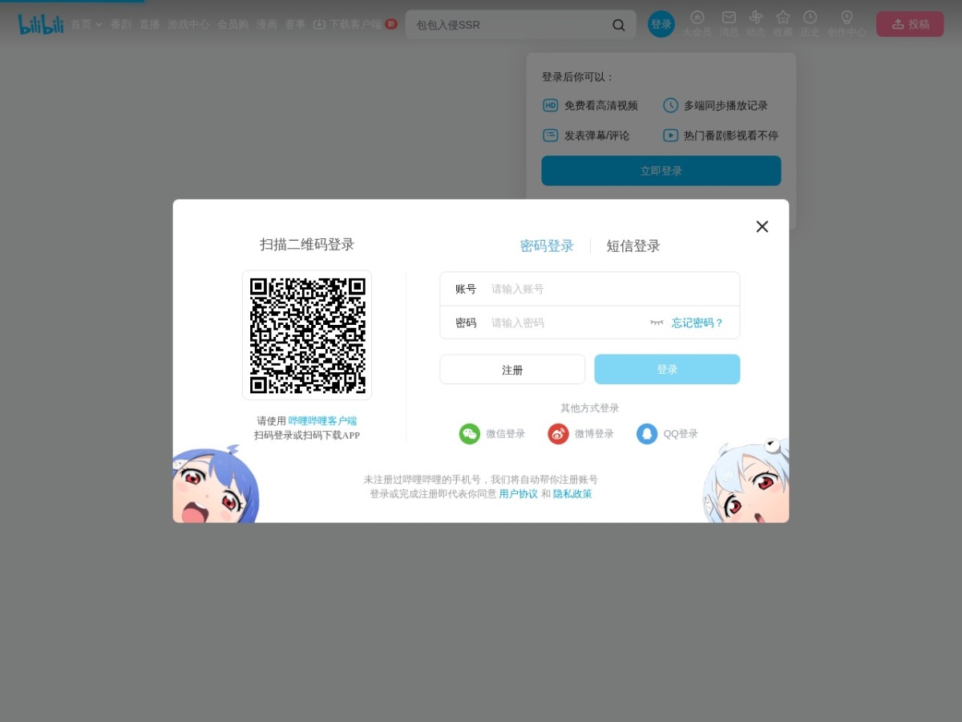Image resolution: width=962 pixels, height=722 pixels.
Task: Open the 哔哩哔哩客户端 link
Action: 322,420
